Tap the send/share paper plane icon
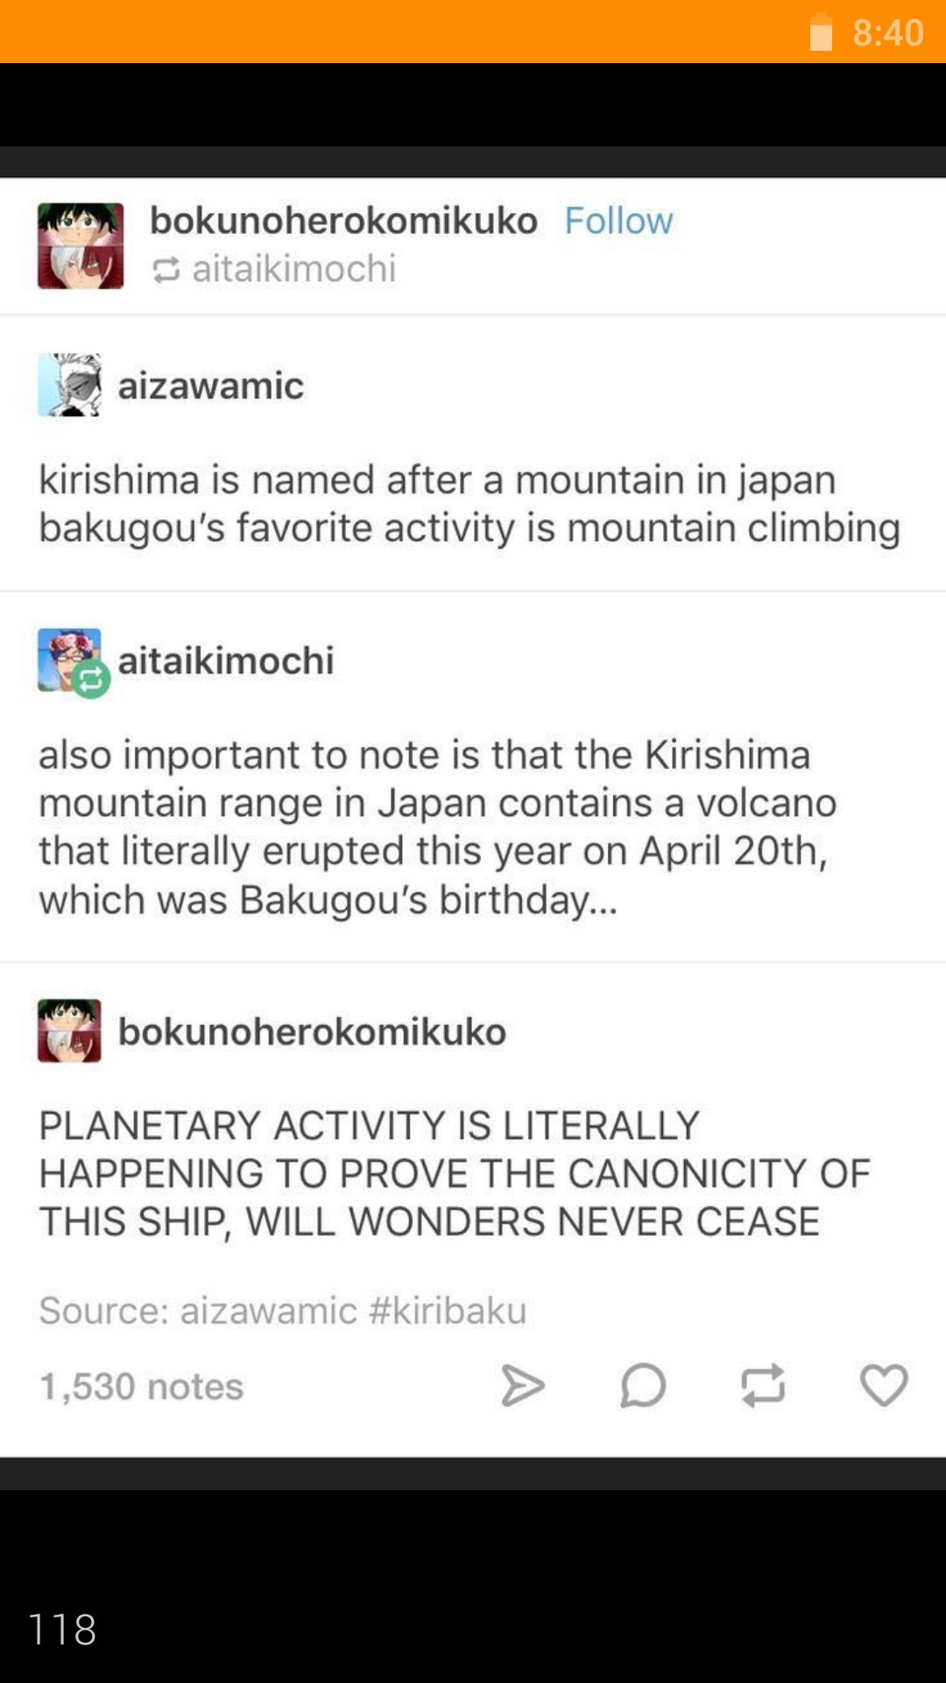 point(523,1385)
